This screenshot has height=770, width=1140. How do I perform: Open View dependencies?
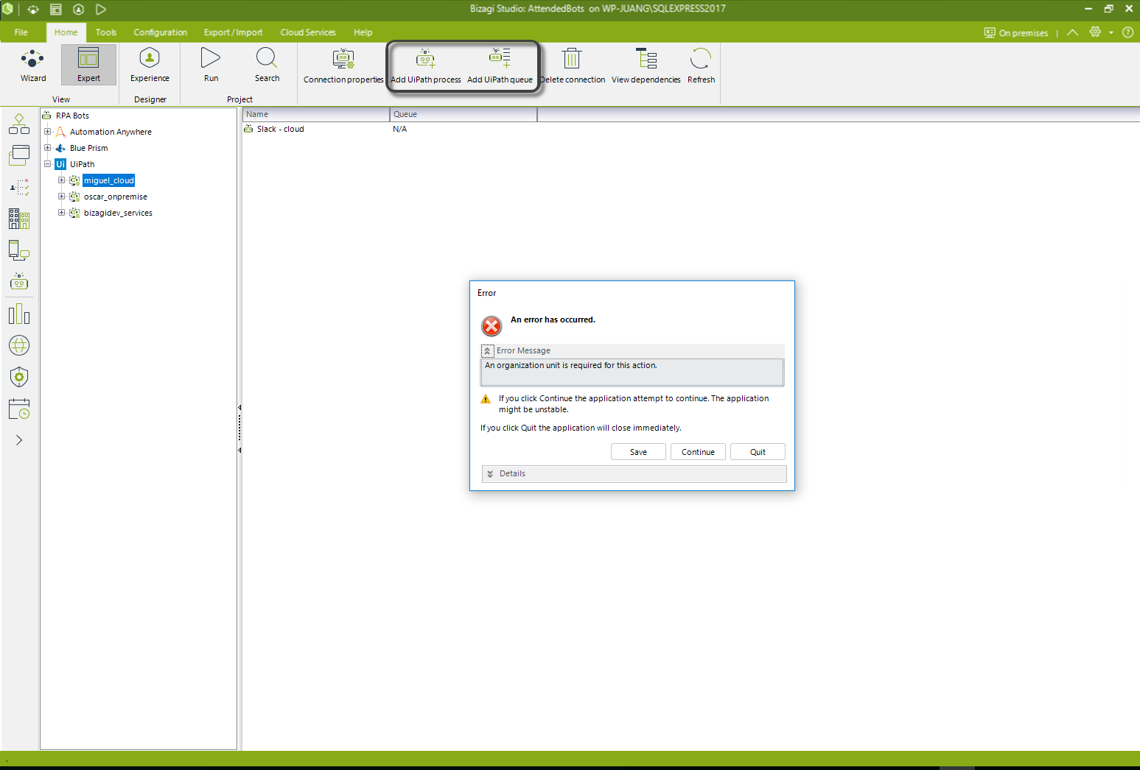click(646, 66)
